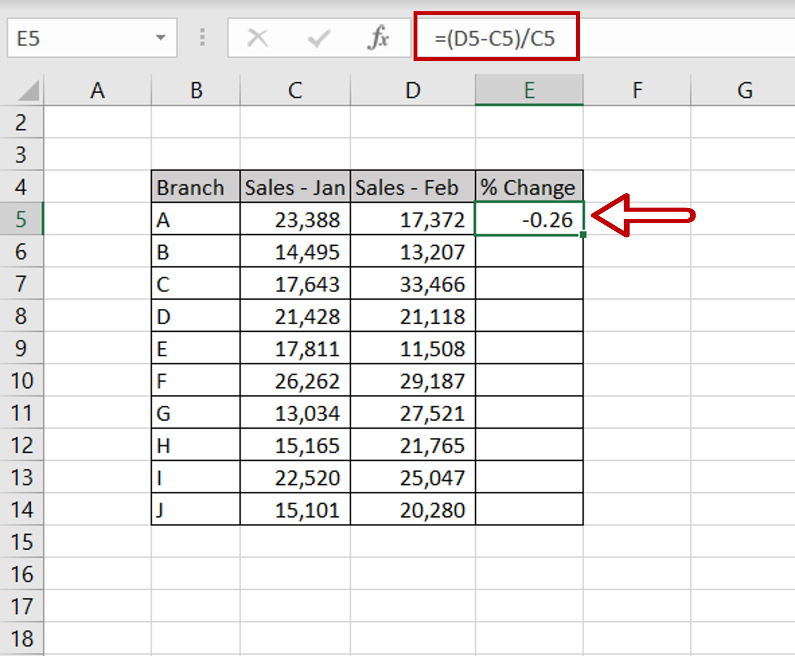Click the formula bar resize dots handle
The height and width of the screenshot is (656, 795).
[202, 38]
